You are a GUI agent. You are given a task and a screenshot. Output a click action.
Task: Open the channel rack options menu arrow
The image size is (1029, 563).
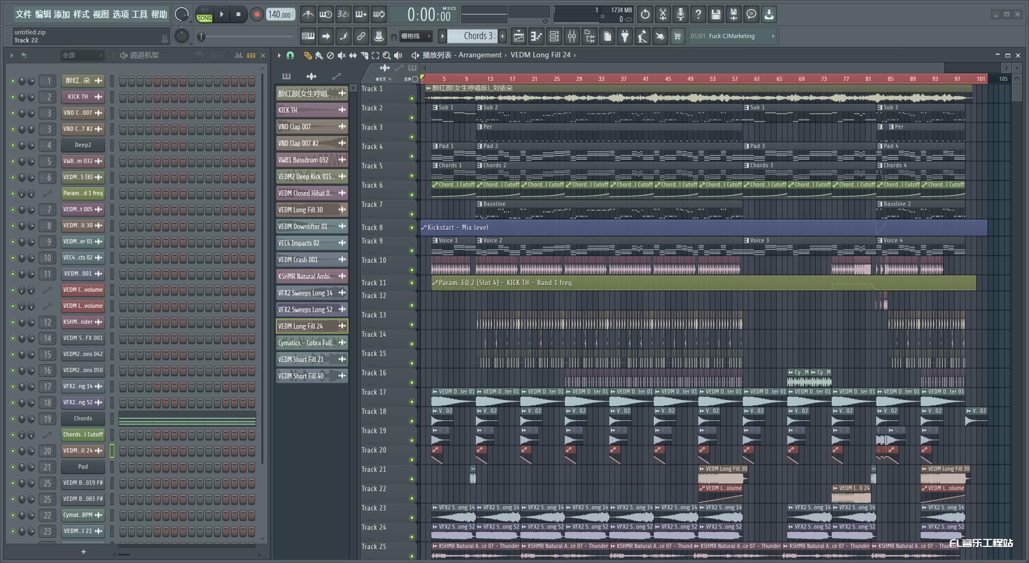click(x=12, y=55)
